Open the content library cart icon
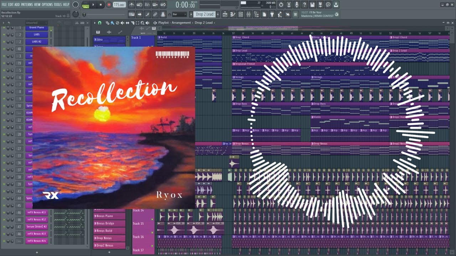The width and height of the screenshot is (456, 256). [x=295, y=15]
